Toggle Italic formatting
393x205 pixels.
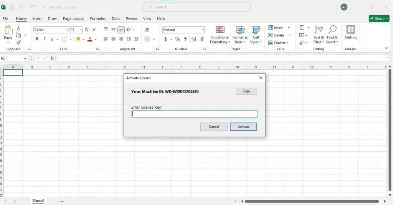[45, 39]
